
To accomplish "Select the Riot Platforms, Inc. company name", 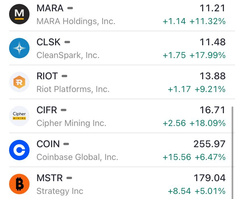I will click(x=73, y=89).
